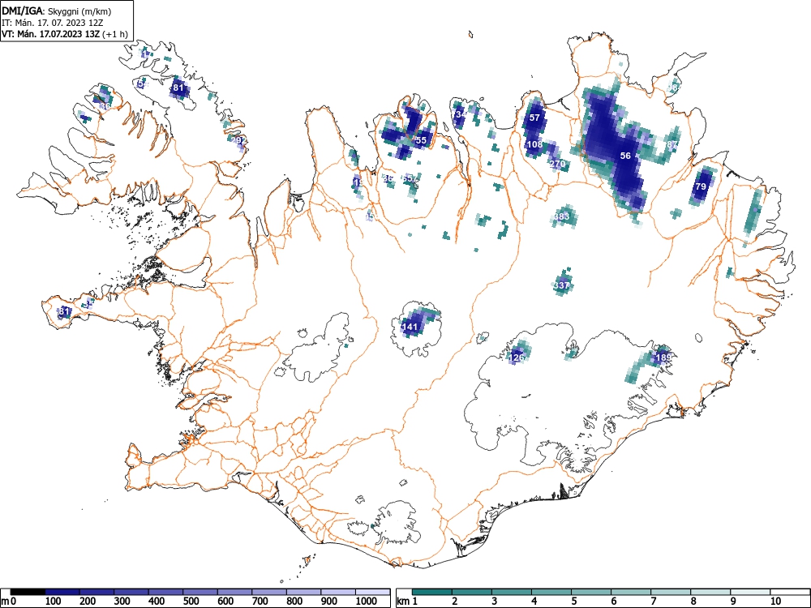Click the 9 label on the kilometre scale

coord(733,602)
